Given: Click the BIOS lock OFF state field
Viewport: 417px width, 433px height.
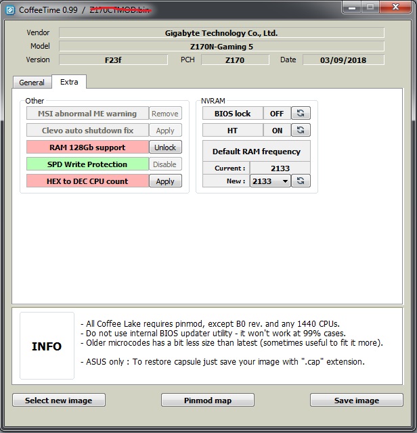Looking at the screenshot, I should (277, 114).
